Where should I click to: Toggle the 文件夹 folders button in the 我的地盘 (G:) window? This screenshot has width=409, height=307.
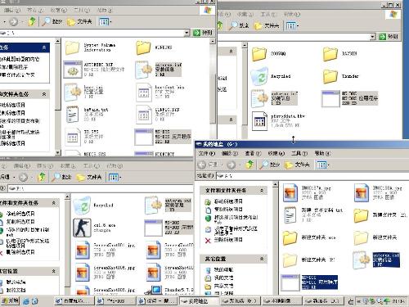(x=298, y=165)
